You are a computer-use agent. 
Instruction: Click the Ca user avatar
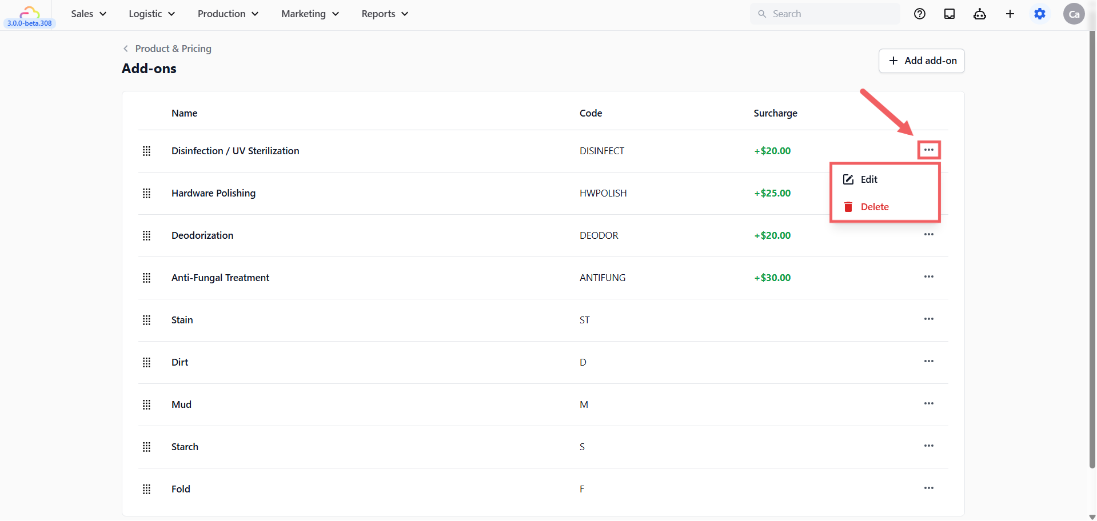pos(1074,14)
